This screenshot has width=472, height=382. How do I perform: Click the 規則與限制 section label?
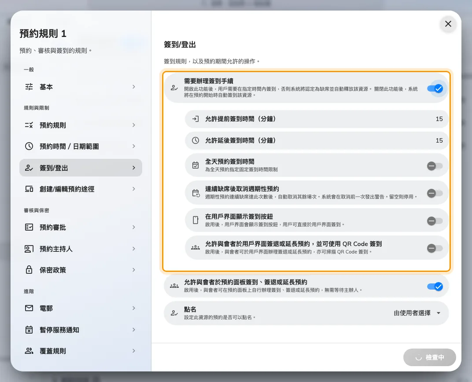tap(37, 108)
